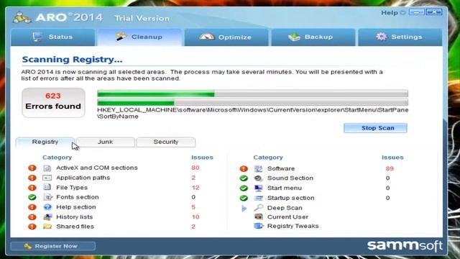Click the Start menu label
This screenshot has height=259, width=460.
click(x=285, y=188)
